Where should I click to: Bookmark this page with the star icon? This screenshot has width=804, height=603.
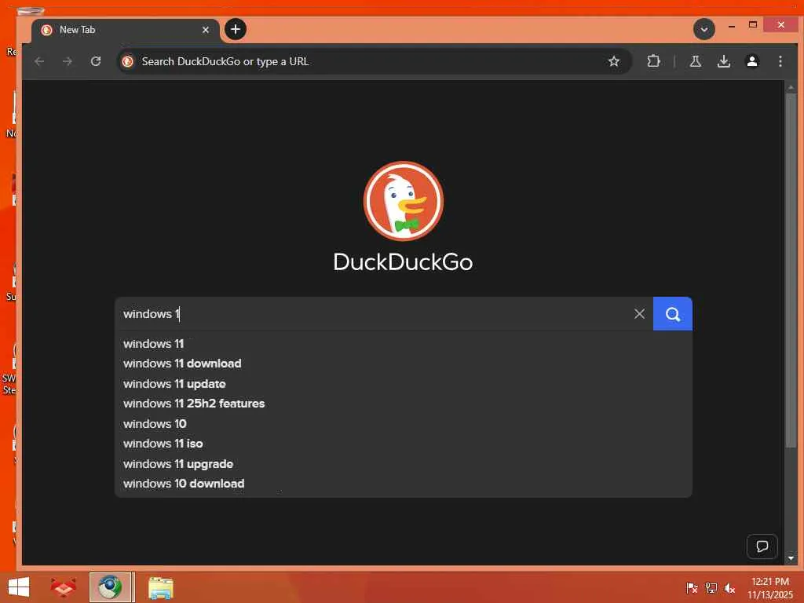coord(614,61)
